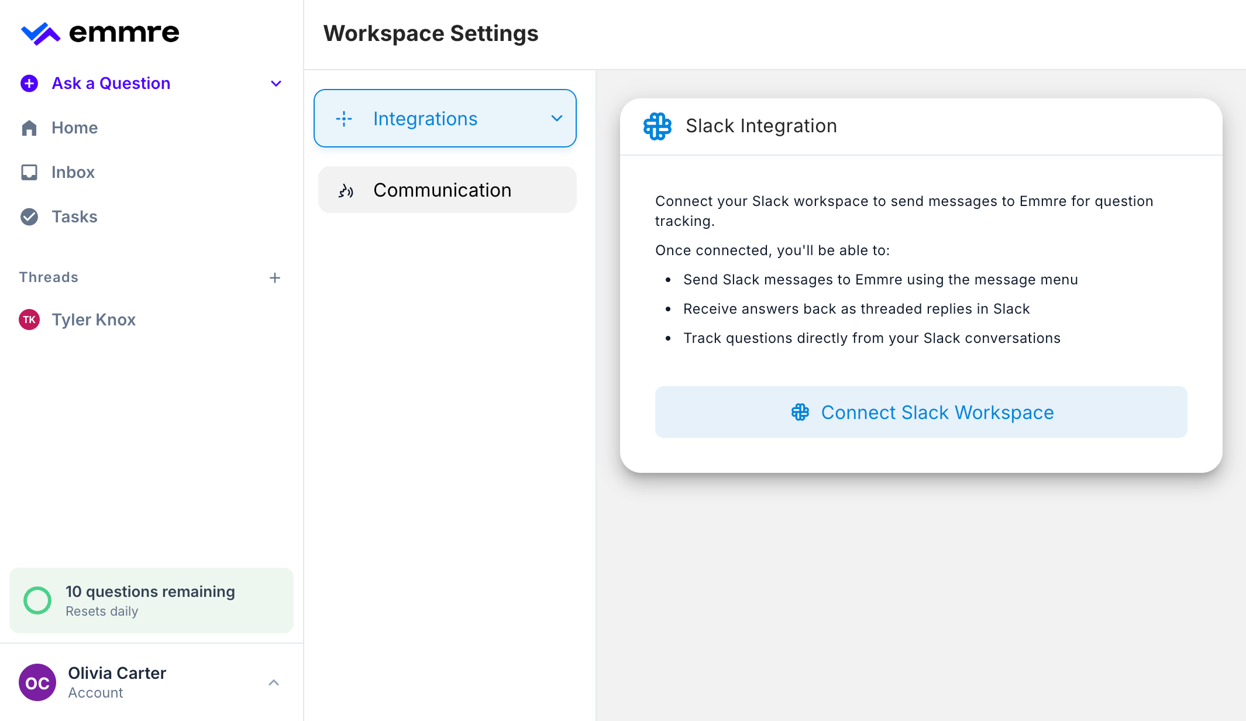Go to Inbox in sidebar
The height and width of the screenshot is (721, 1246).
tap(73, 172)
